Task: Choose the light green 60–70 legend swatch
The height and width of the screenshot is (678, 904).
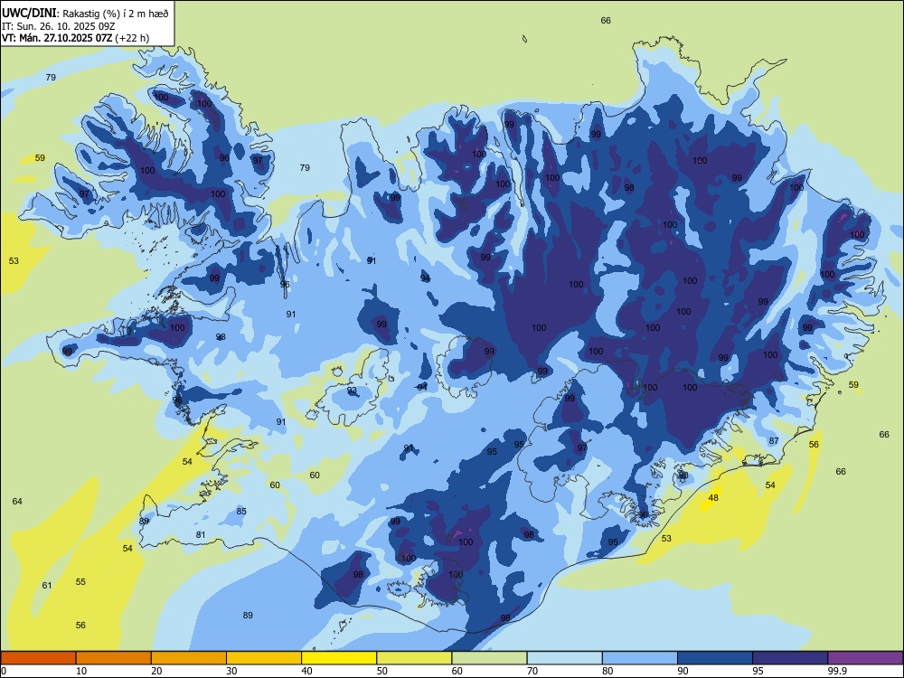Action: (489, 658)
